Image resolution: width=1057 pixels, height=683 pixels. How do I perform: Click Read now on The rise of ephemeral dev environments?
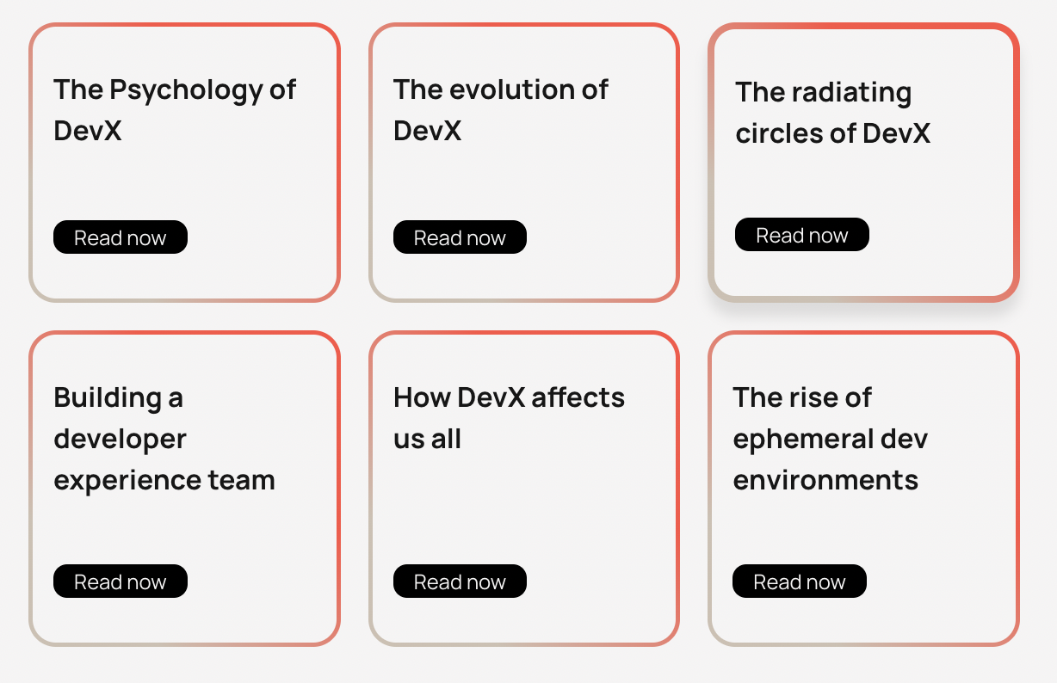(799, 581)
